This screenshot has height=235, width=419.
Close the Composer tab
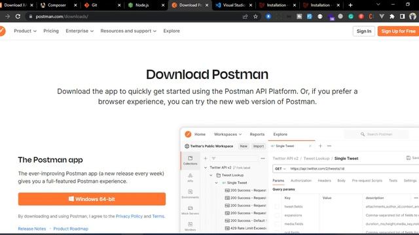pos(75,5)
